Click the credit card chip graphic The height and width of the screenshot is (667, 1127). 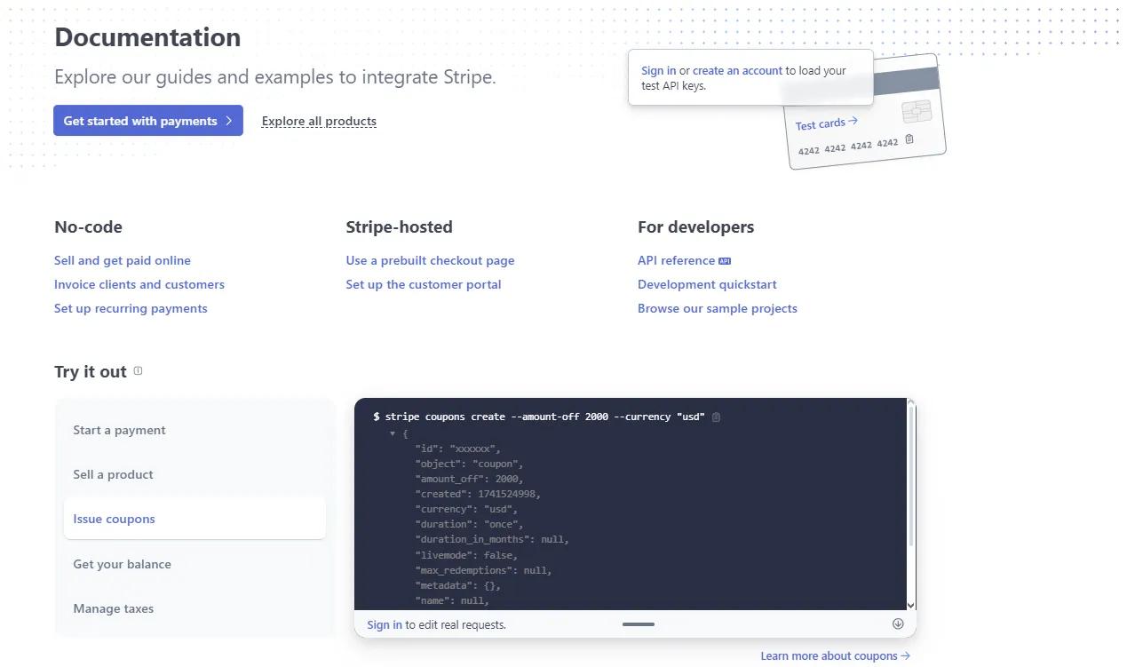click(x=917, y=112)
